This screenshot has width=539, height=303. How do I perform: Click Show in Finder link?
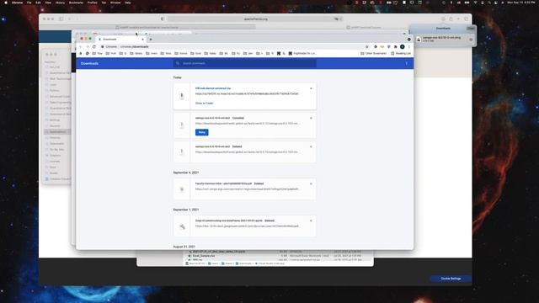tap(204, 103)
